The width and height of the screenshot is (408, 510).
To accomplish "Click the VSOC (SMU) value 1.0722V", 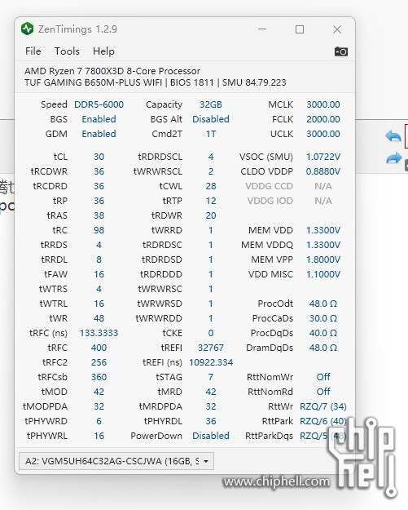I will (x=323, y=157).
